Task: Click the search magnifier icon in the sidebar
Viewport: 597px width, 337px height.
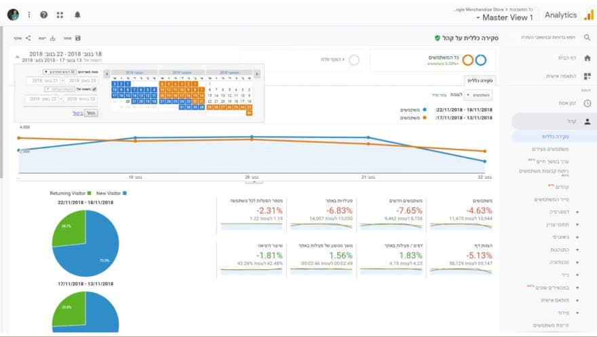Action: 588,37
